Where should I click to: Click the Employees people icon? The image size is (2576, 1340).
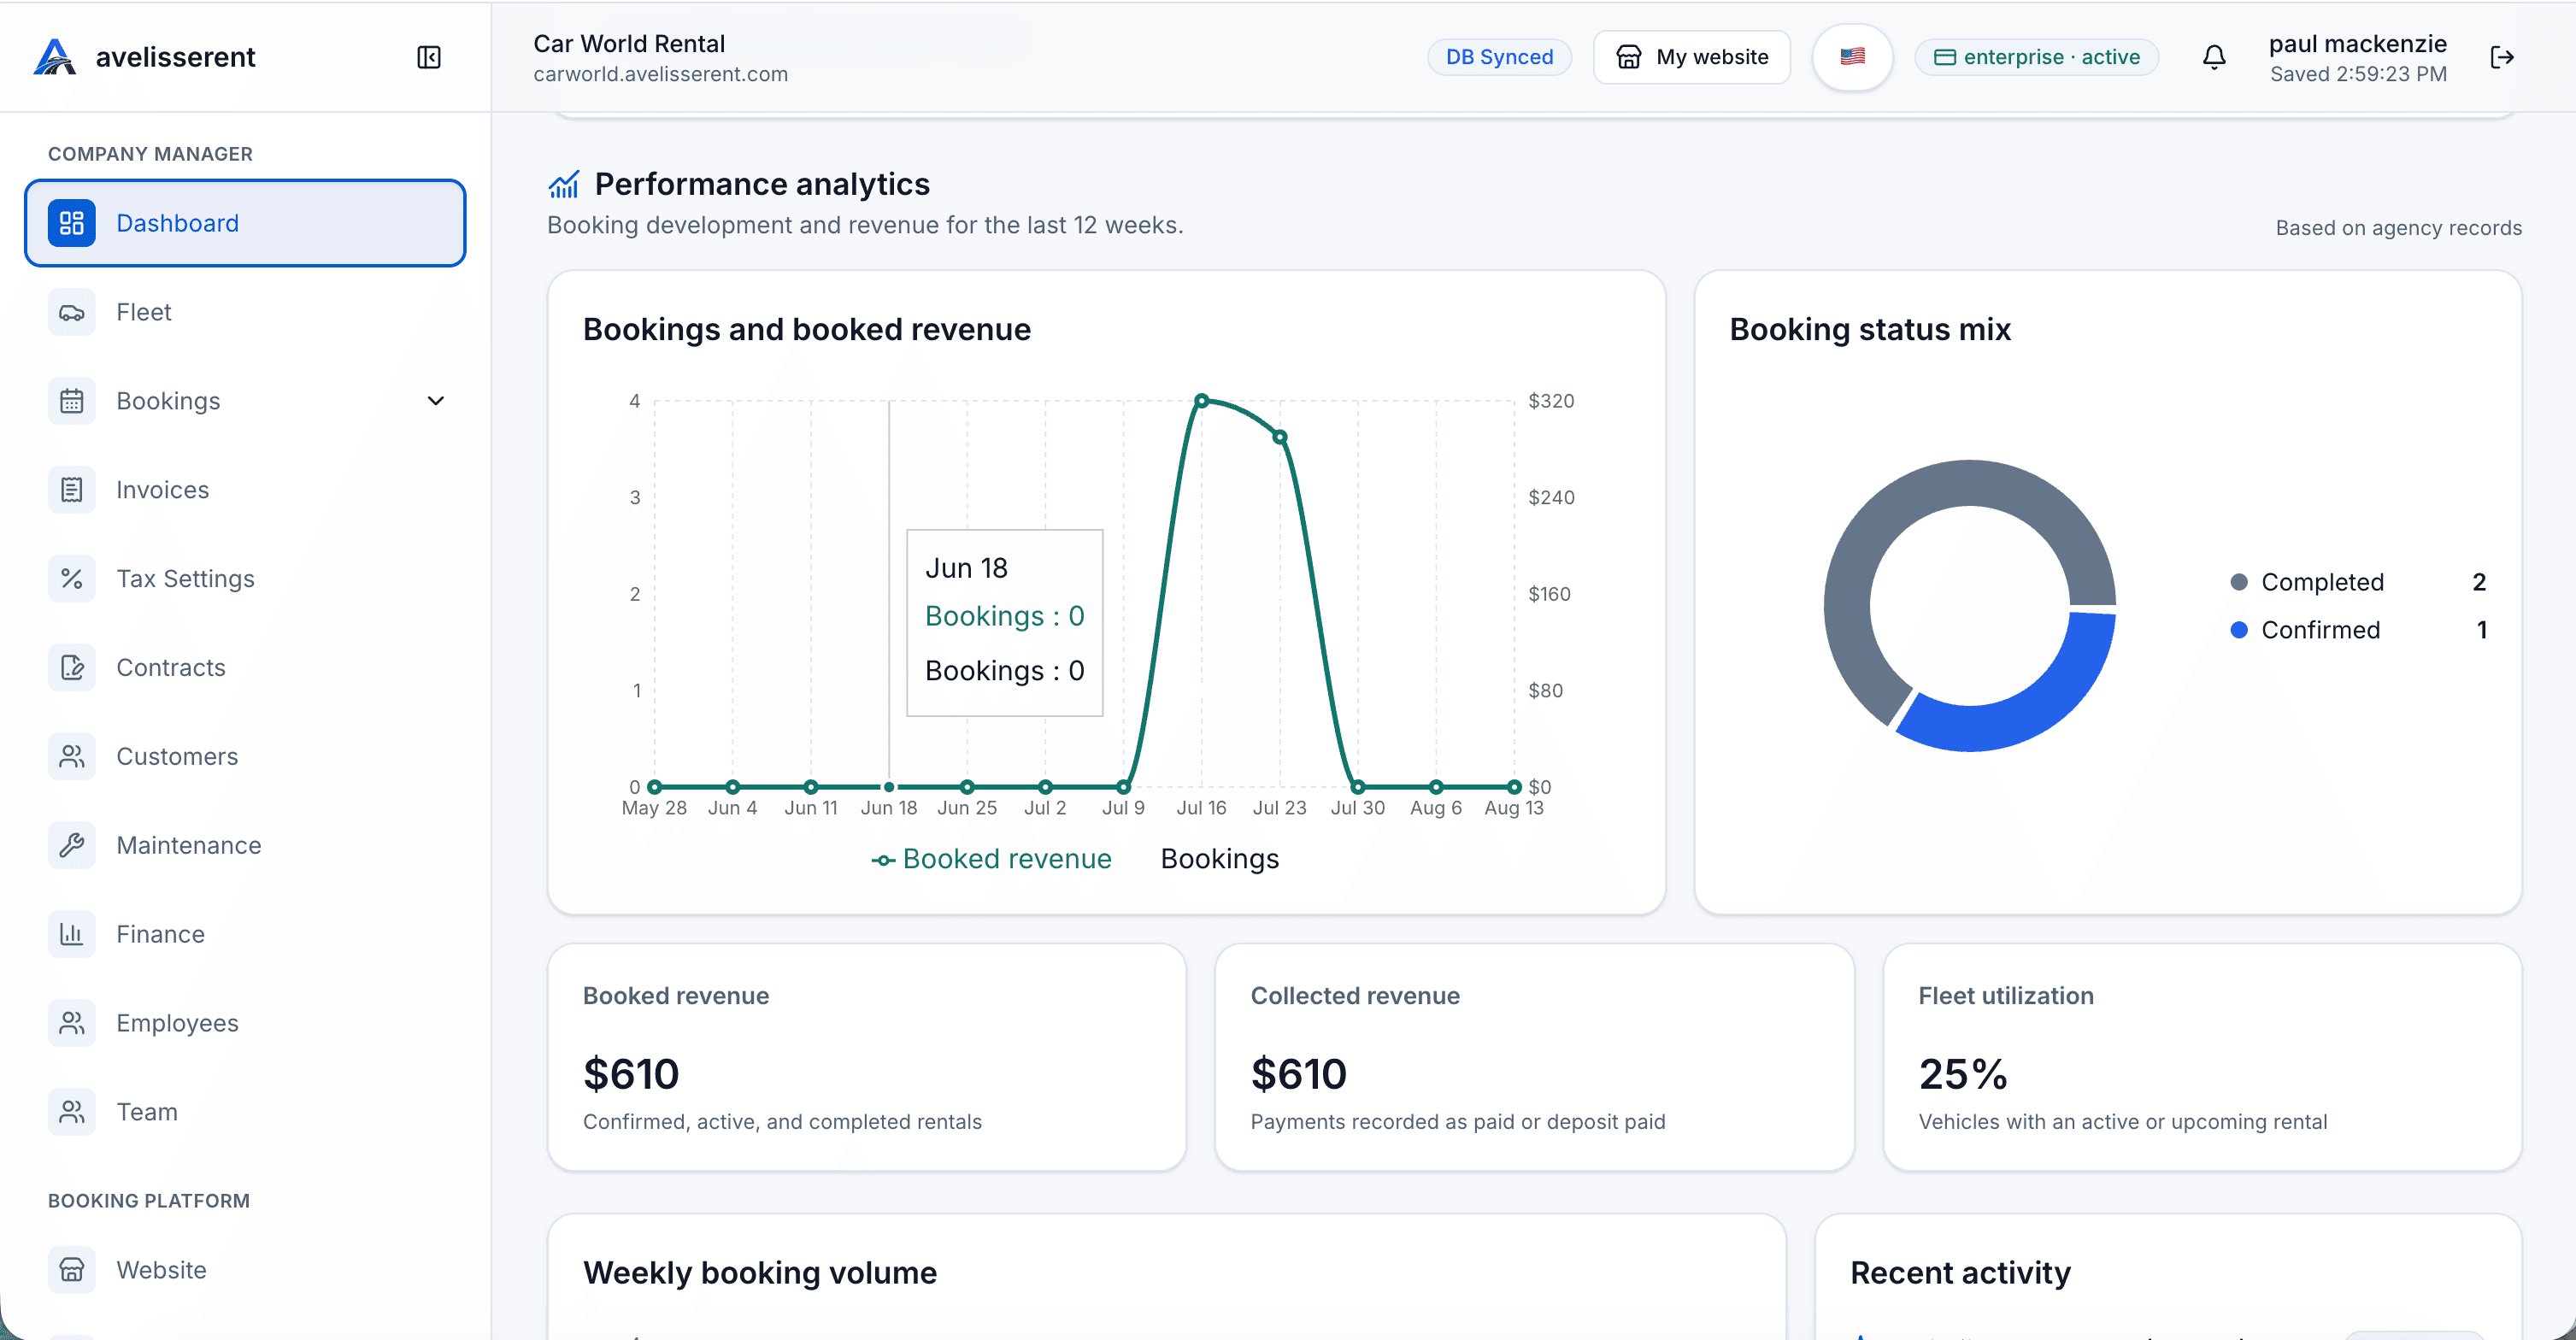click(x=72, y=1024)
